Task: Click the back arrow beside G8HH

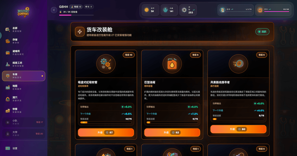Action: coord(54,10)
